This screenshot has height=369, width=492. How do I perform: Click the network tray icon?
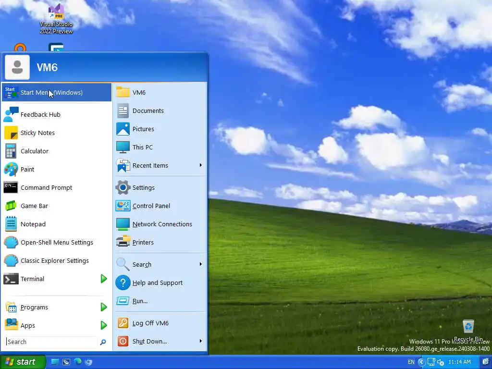click(x=431, y=362)
